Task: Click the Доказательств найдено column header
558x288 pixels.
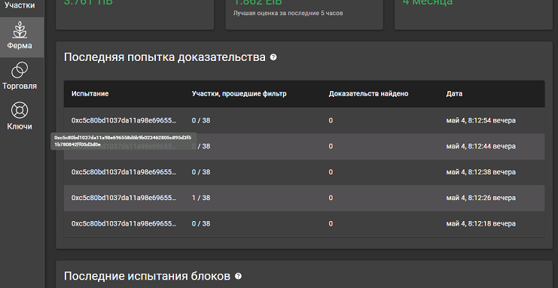Action: pyautogui.click(x=368, y=94)
